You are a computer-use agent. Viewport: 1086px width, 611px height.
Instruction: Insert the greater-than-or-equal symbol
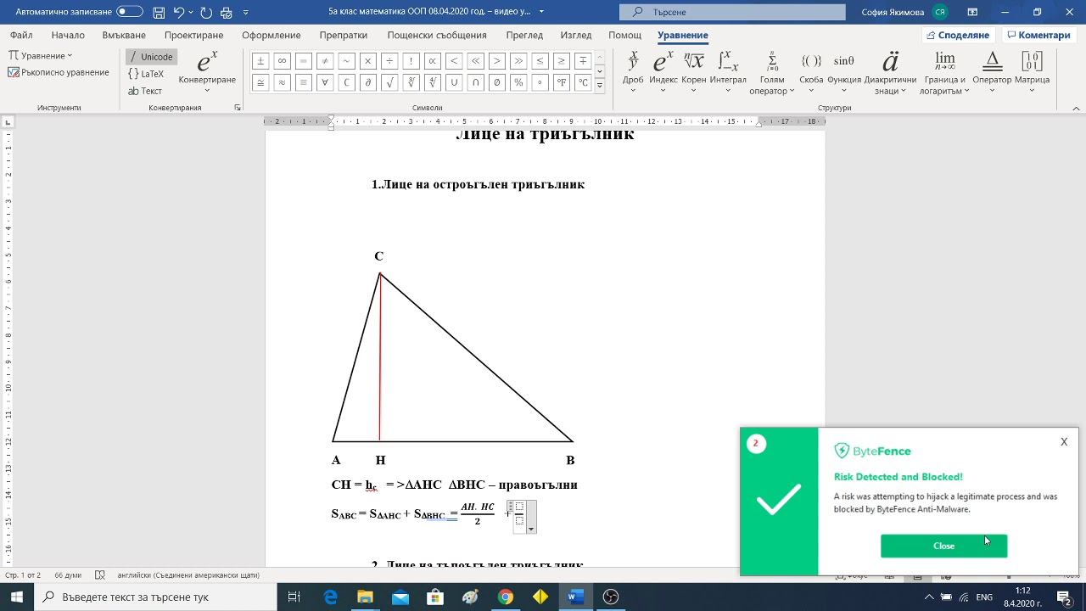point(561,61)
